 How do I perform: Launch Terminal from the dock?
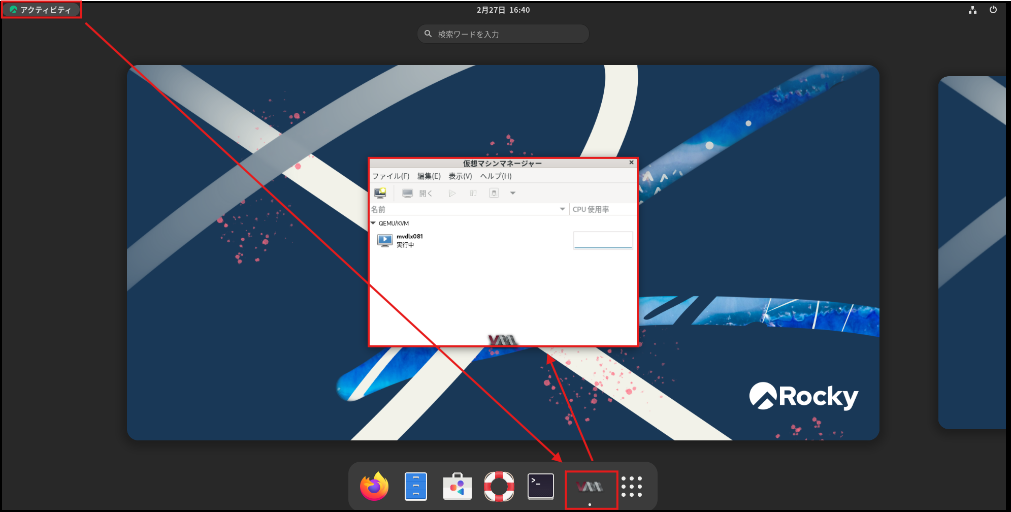(540, 487)
